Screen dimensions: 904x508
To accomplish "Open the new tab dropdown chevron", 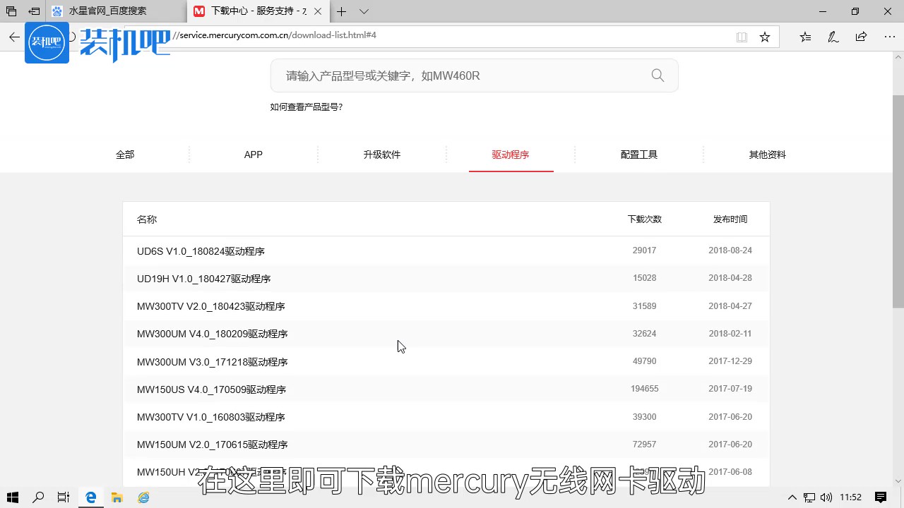I will pos(363,11).
